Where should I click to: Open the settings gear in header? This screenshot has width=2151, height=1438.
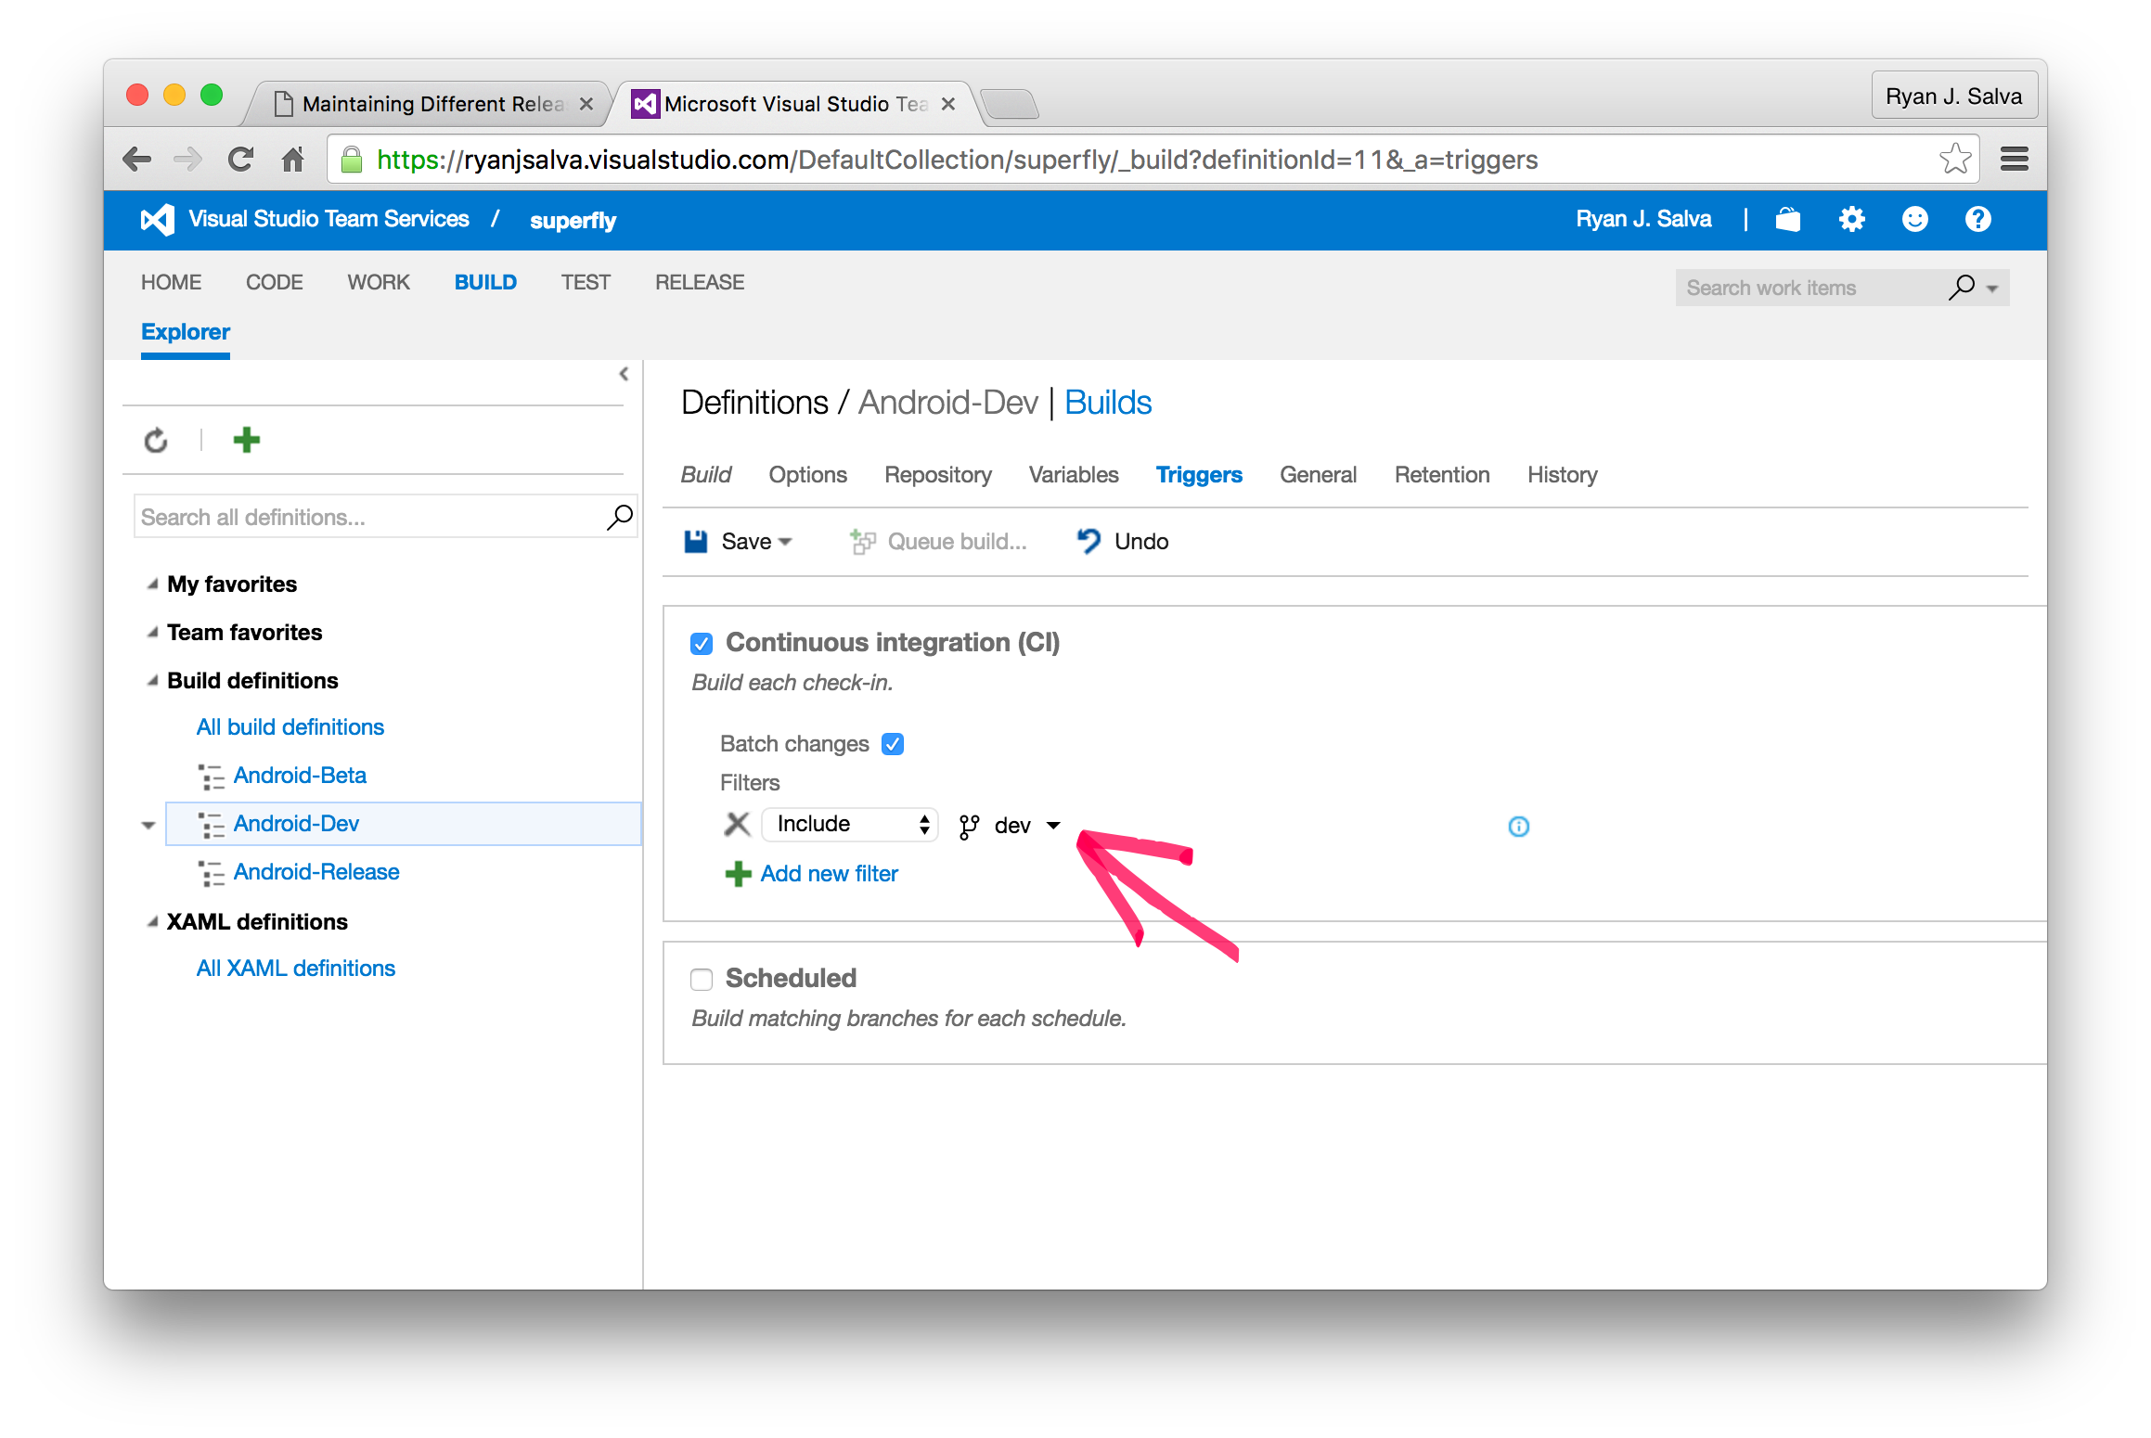click(1851, 219)
